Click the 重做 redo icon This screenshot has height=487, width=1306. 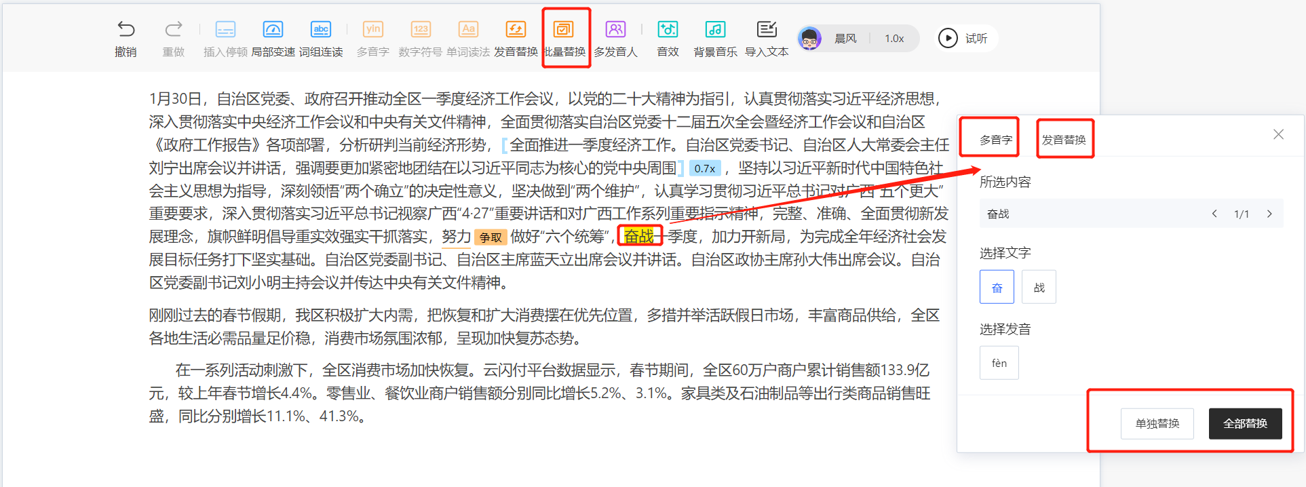coord(174,29)
